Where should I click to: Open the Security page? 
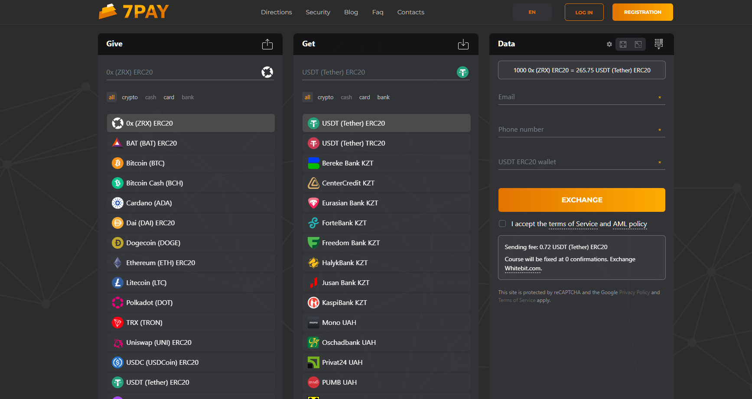click(x=318, y=12)
